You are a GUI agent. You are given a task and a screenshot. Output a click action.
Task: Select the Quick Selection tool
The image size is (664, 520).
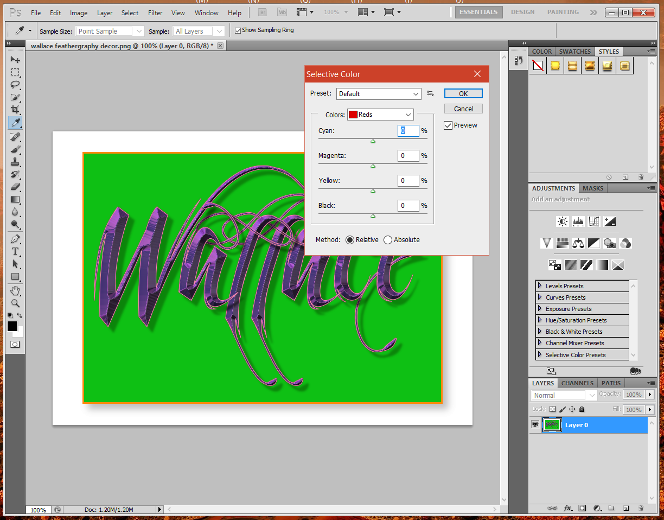coord(15,97)
